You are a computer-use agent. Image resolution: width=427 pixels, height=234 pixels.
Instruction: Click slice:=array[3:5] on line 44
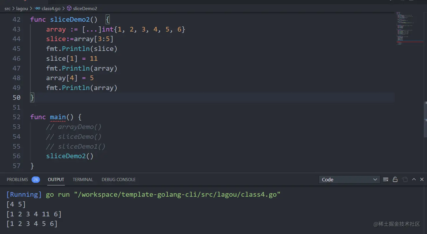tap(80, 39)
